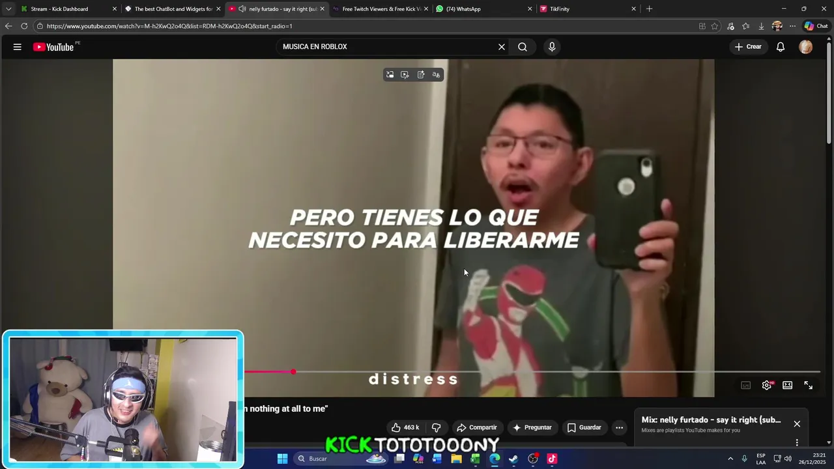Viewport: 834px width, 469px height.
Task: Switch to the Free Twitch Viewers tab
Action: click(381, 9)
